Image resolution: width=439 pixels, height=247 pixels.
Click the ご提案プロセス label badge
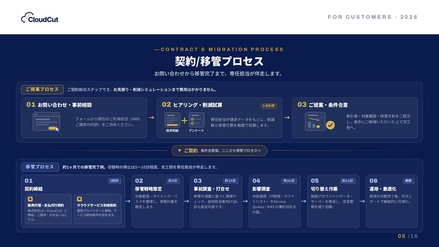pos(42,89)
